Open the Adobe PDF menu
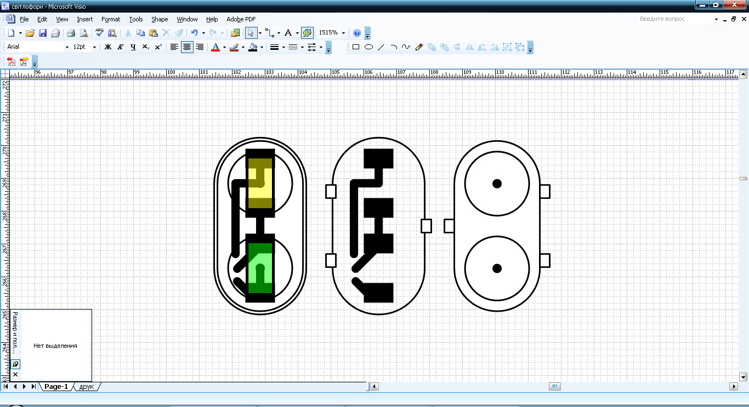749x407 pixels. (x=241, y=19)
